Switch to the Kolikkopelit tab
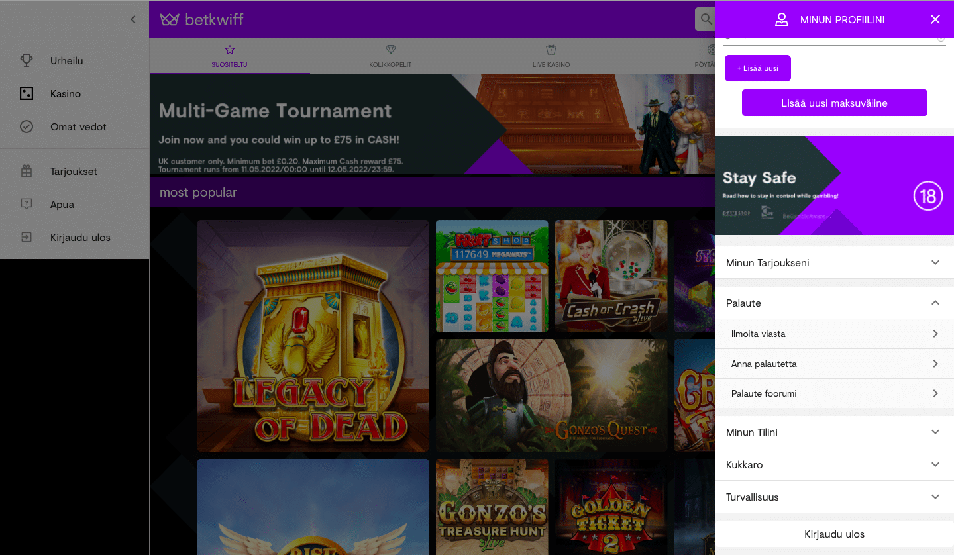The image size is (954, 555). [390, 56]
